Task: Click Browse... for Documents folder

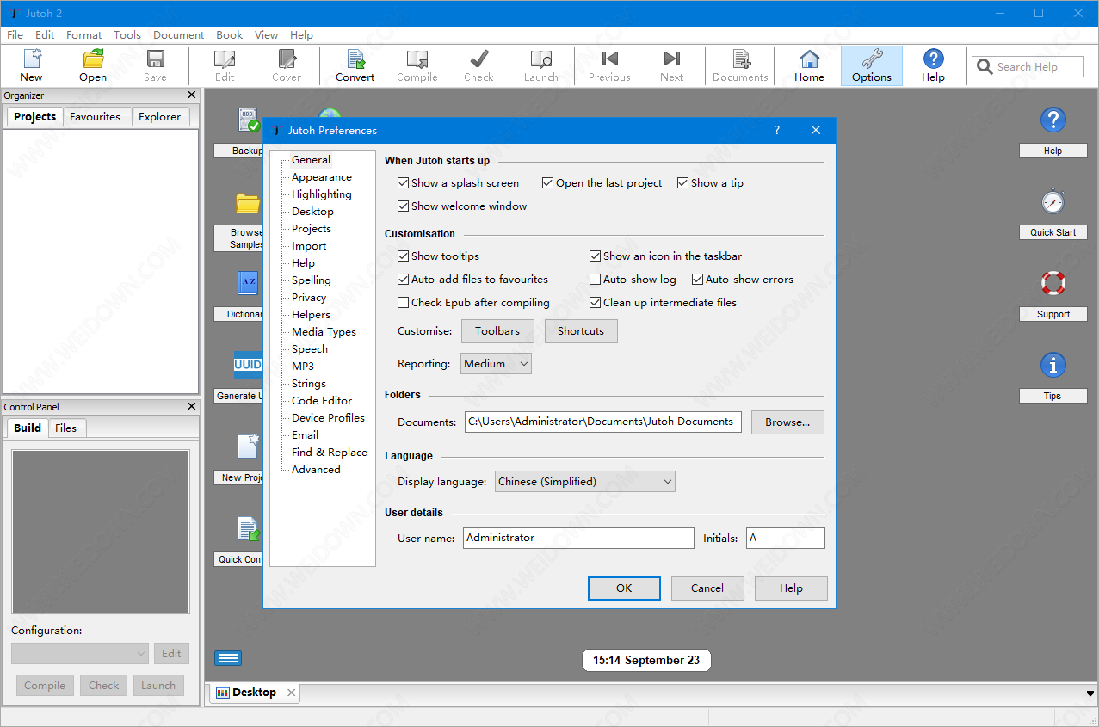Action: [787, 422]
